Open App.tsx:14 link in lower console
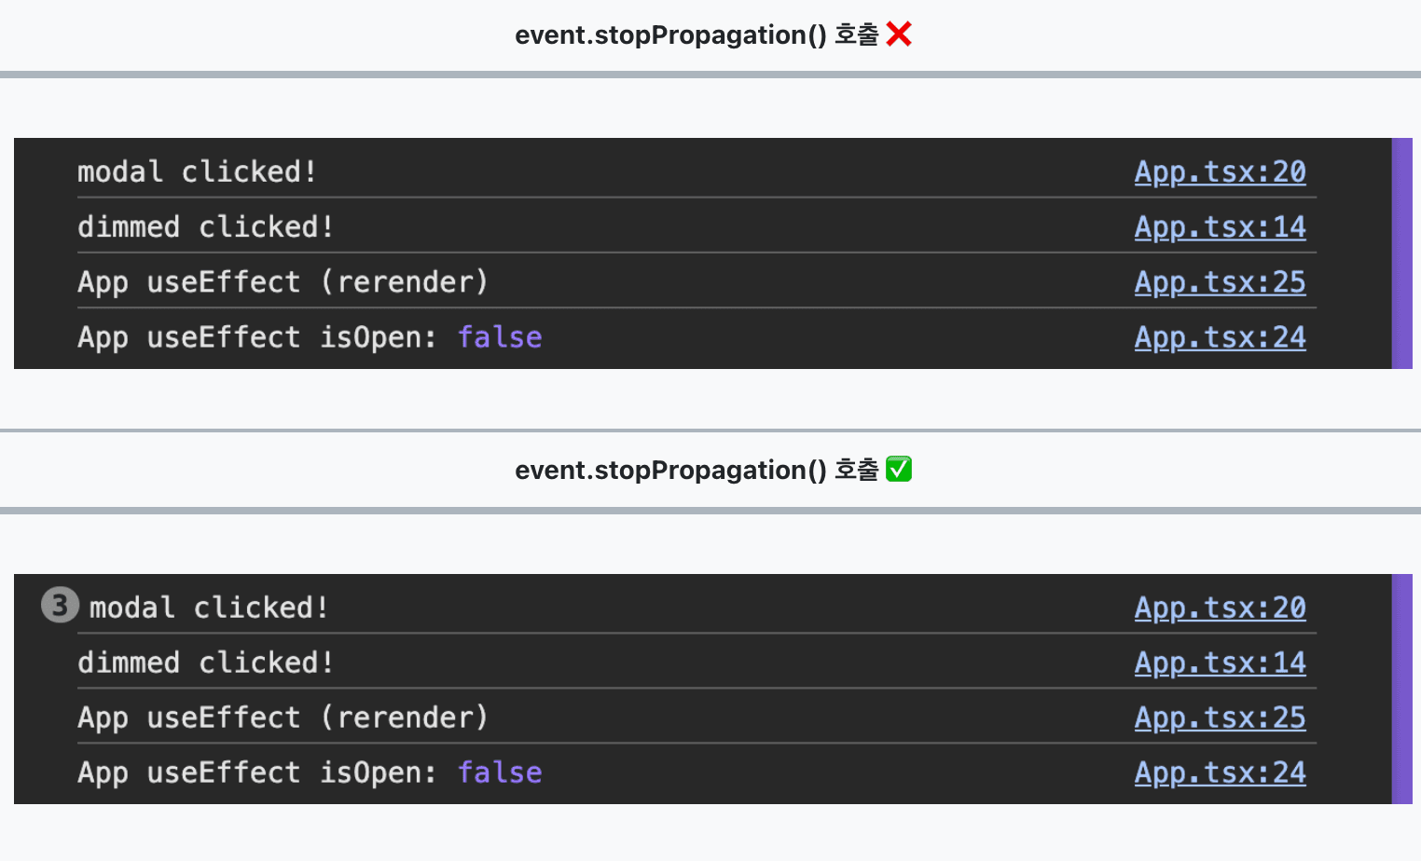This screenshot has width=1421, height=861. [x=1220, y=663]
